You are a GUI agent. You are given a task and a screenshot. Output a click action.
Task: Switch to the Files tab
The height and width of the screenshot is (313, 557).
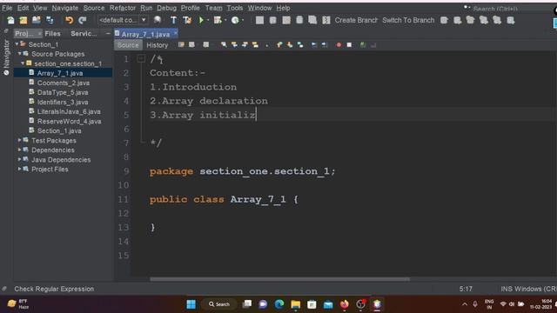pos(52,33)
